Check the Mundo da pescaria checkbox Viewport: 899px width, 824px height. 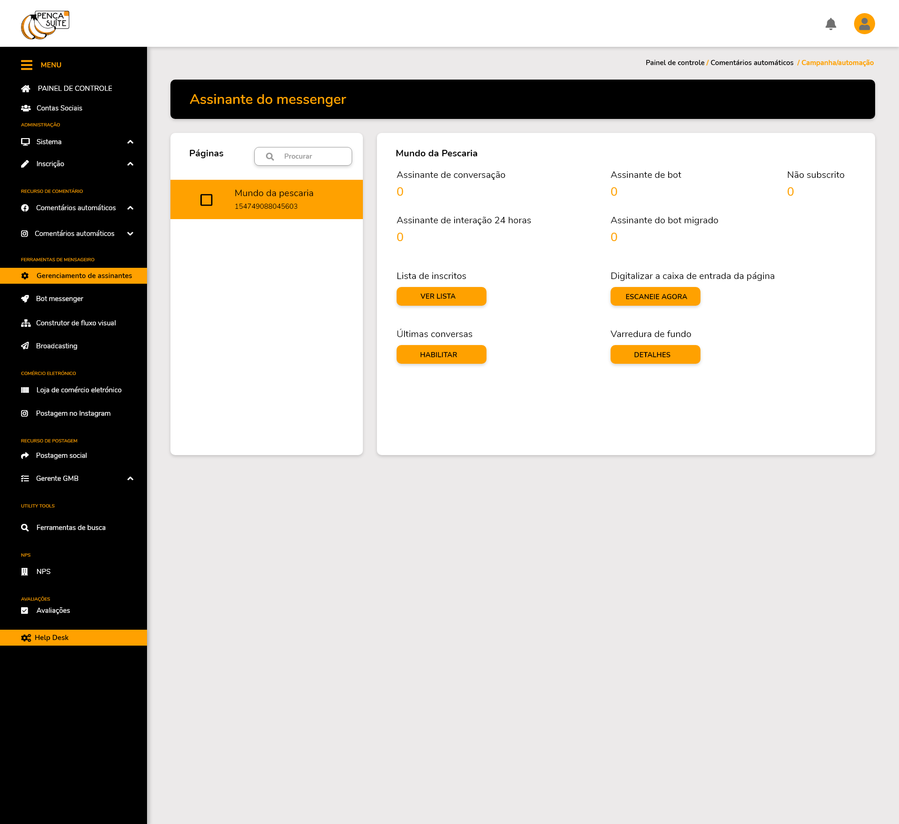coord(206,200)
